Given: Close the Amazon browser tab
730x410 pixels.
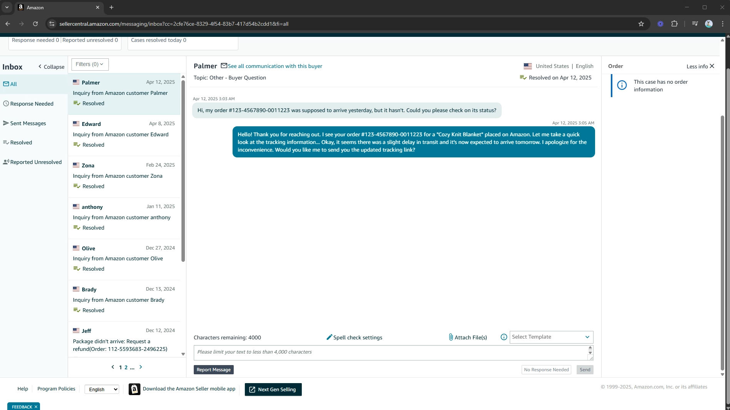Looking at the screenshot, I should click(x=98, y=7).
